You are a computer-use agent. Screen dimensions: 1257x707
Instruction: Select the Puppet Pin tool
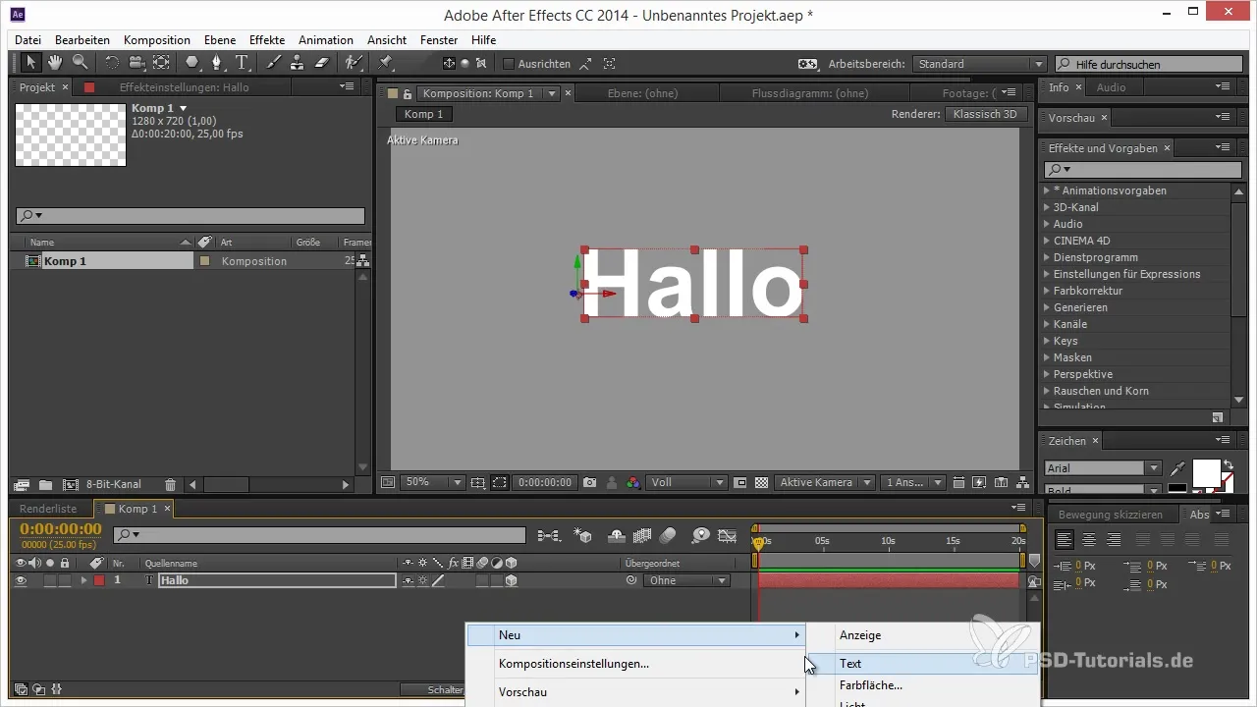click(x=385, y=63)
